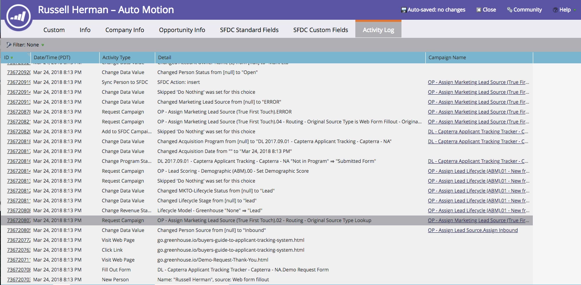
Task: Click the Activity Type column header
Action: click(x=127, y=58)
